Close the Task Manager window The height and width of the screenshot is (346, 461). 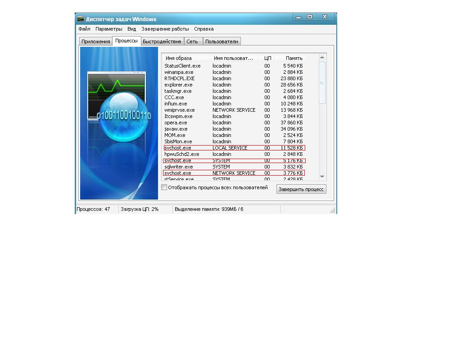pyautogui.click(x=325, y=17)
